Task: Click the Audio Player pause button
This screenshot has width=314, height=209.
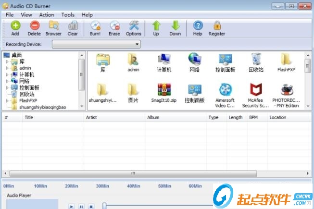Action: pos(81,206)
